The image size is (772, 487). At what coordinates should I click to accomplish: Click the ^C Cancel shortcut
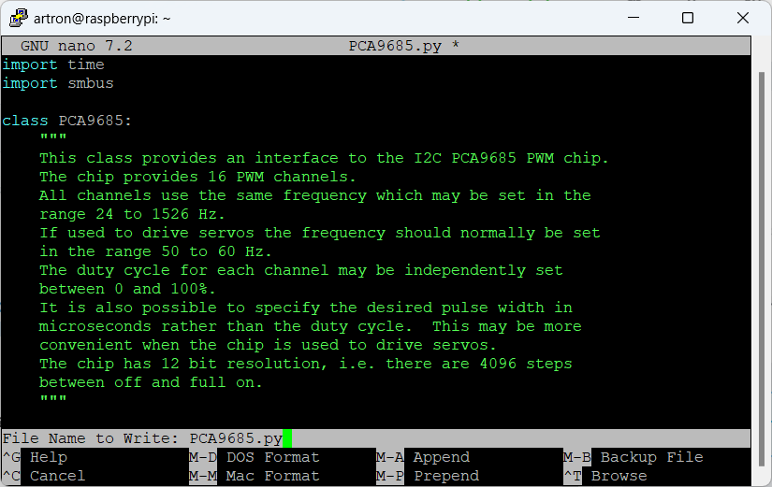(x=44, y=476)
